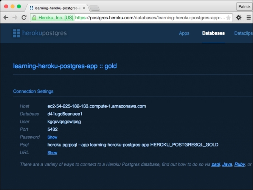The height and width of the screenshot is (190, 253).
Task: Click the learning-heroku-postgres-app :: gold heading
Action: [65, 66]
